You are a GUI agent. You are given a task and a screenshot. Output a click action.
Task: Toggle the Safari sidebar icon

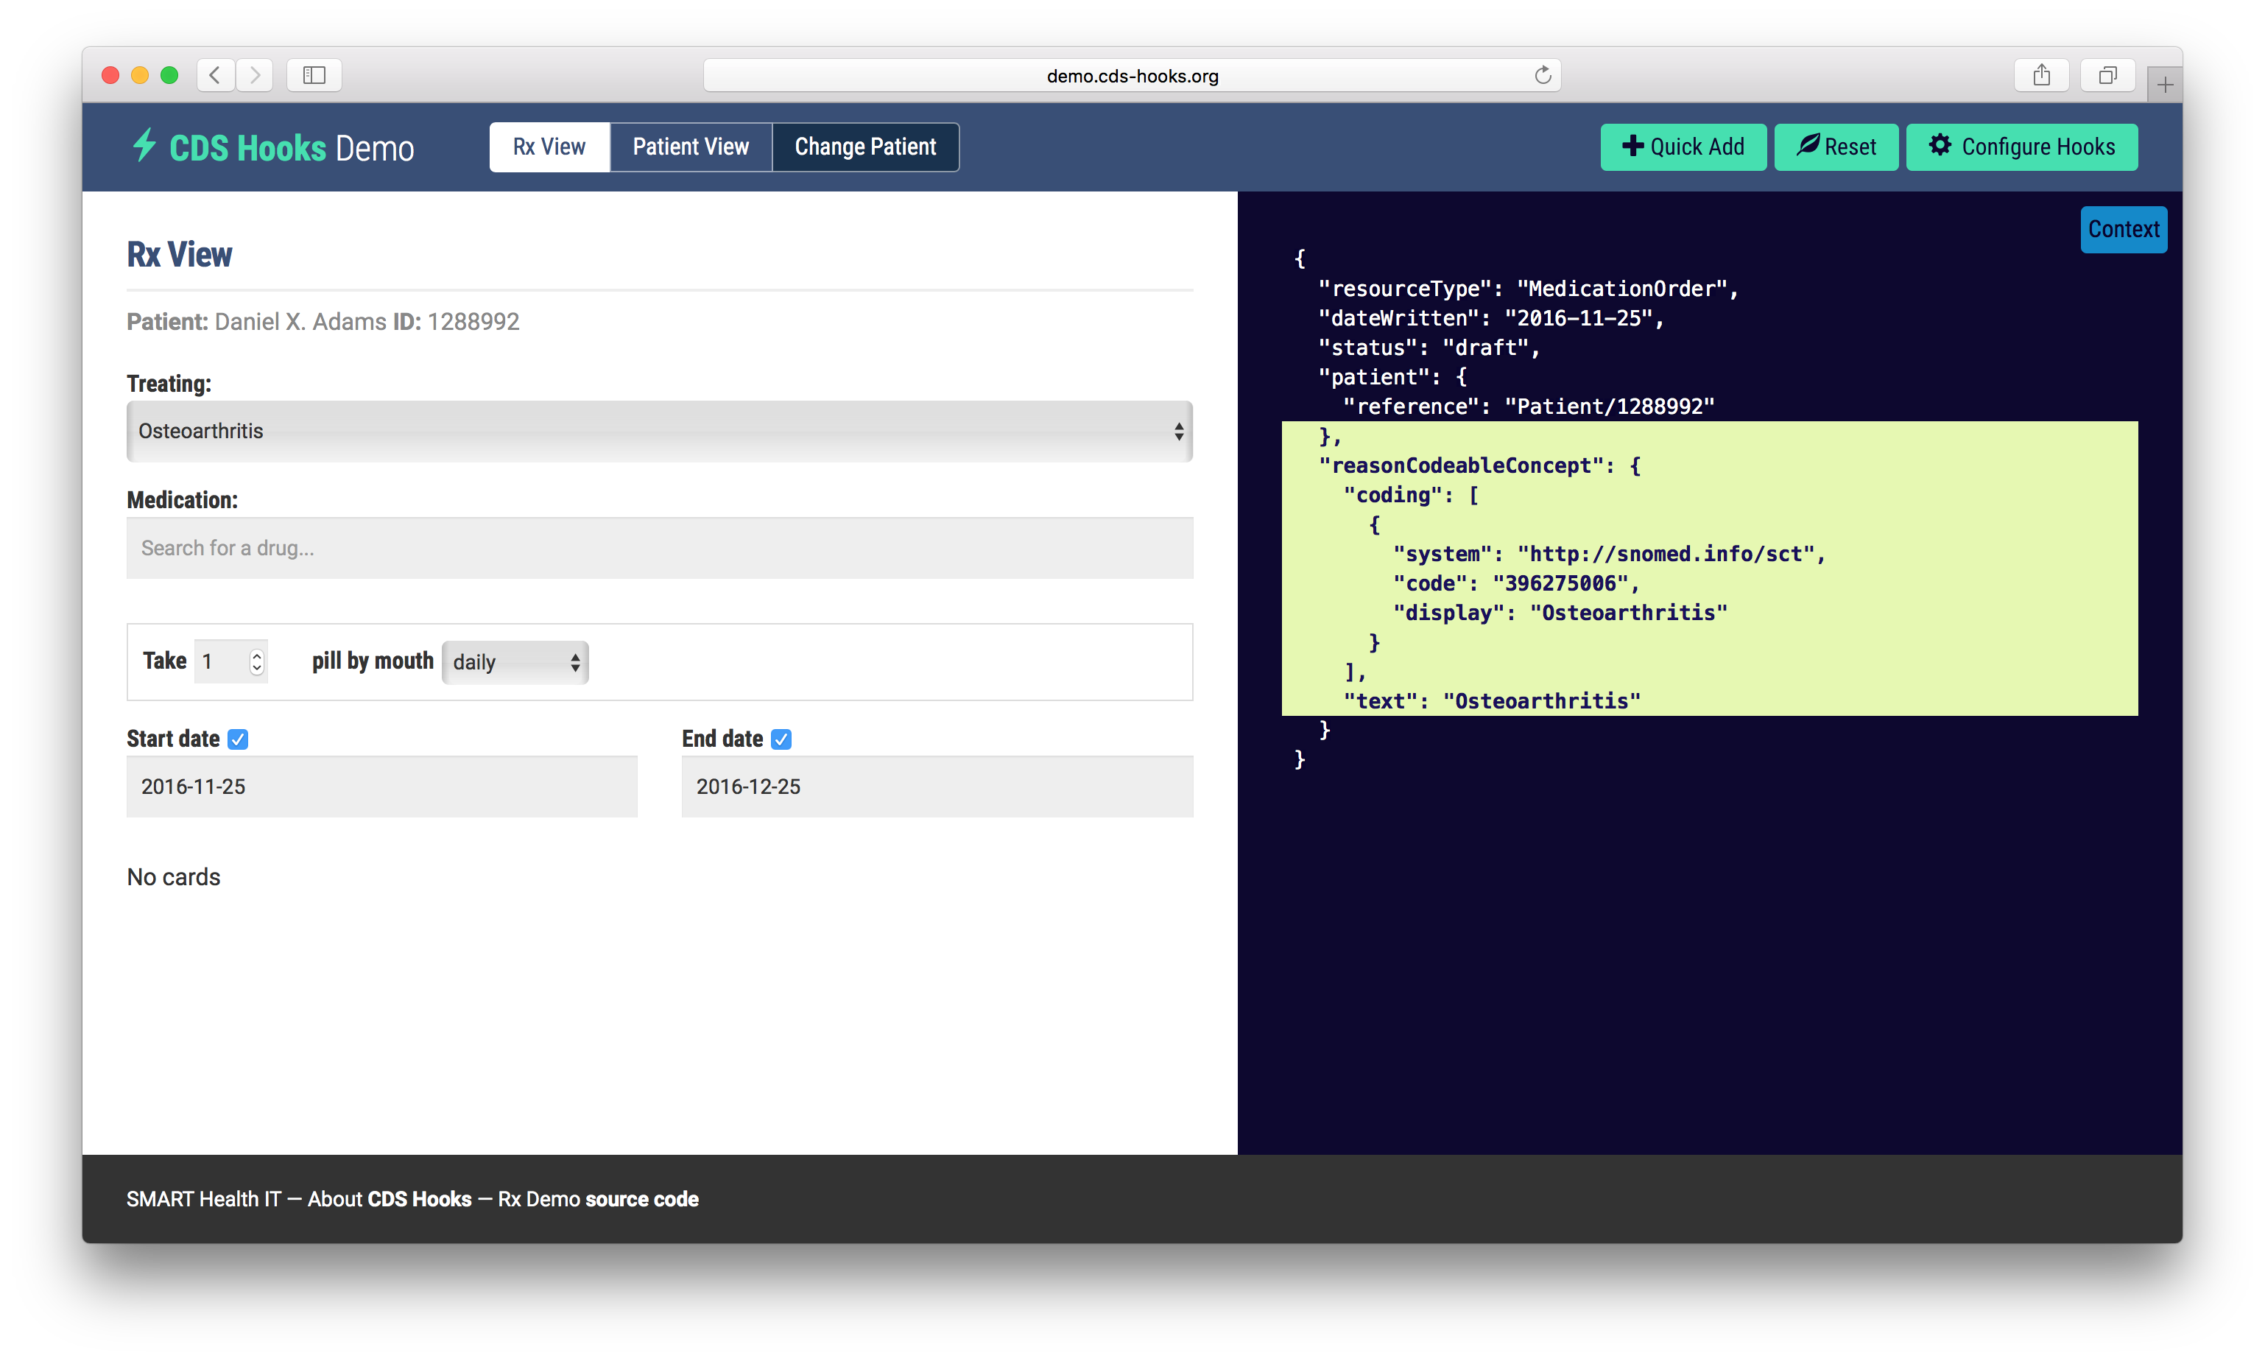click(x=314, y=75)
